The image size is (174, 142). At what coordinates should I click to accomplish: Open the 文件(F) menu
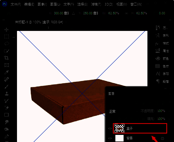click(16, 5)
